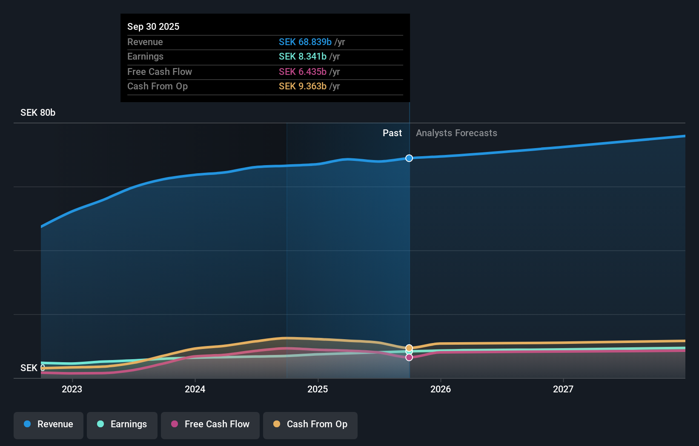Screen dimensions: 699x446
Task: Collapse the Earnings legend entry
Action: tap(122, 425)
